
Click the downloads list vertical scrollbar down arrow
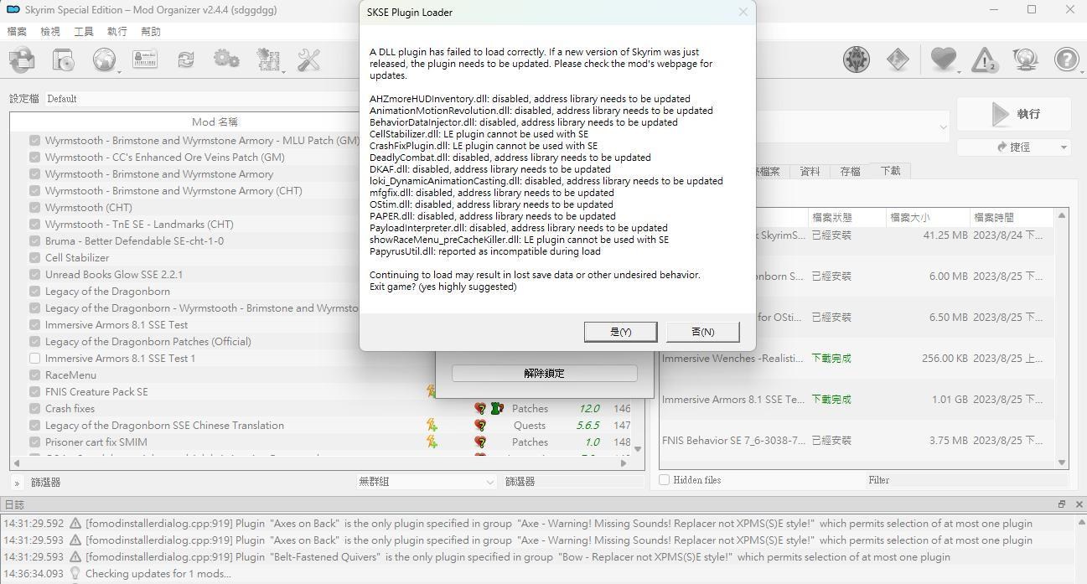[x=1063, y=463]
